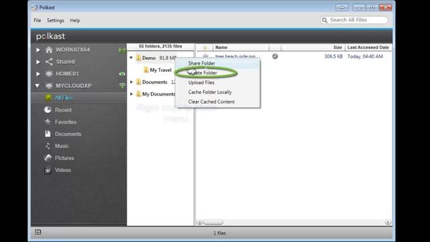Click the "55 folders, 2135 files" summary

160,46
